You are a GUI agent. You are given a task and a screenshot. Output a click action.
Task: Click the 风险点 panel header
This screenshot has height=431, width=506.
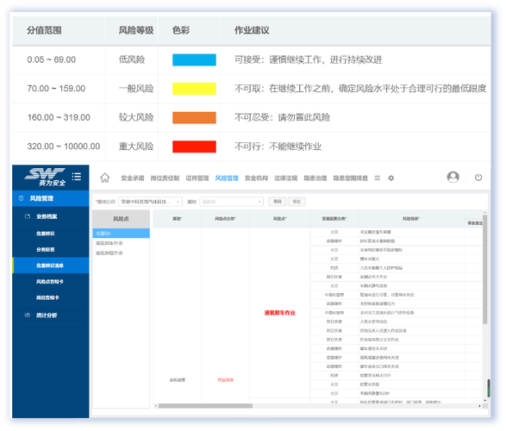pos(121,219)
